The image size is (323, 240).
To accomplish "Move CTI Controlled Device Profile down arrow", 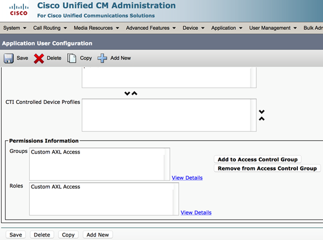I will [x=262, y=112].
